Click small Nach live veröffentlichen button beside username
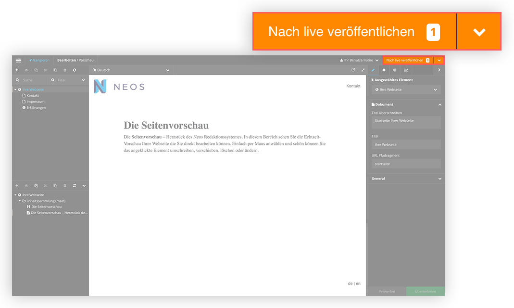Image resolution: width=514 pixels, height=308 pixels. coord(408,60)
